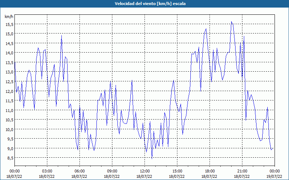Click the 13,5 y-axis label
289x180 pixels.
[x=9, y=62]
